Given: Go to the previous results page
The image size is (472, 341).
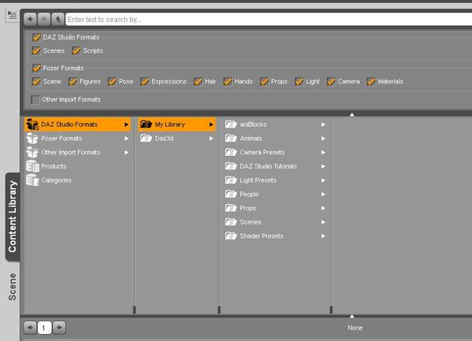Looking at the screenshot, I should 30,328.
